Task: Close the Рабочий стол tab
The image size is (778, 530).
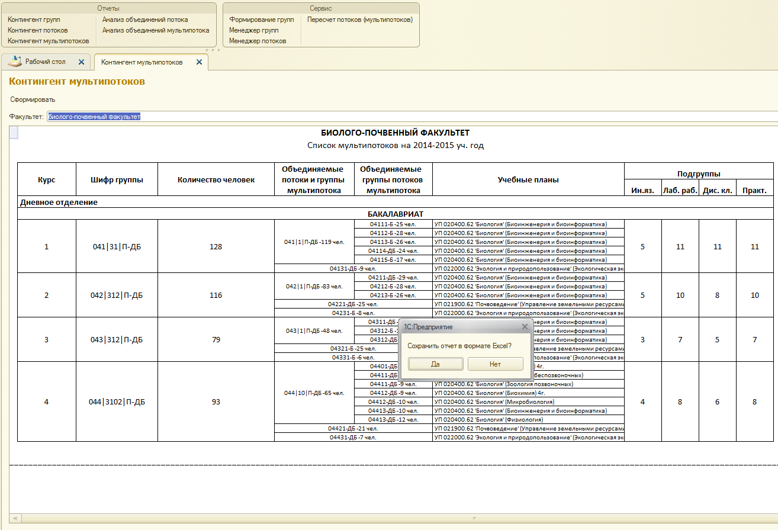Action: click(81, 62)
